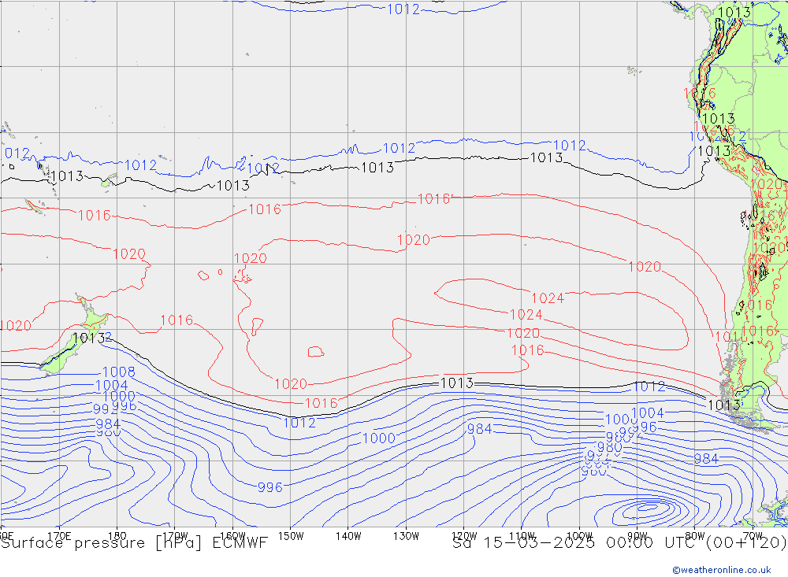Click the 80W longitude label
788x577 pixels.
tap(695, 536)
